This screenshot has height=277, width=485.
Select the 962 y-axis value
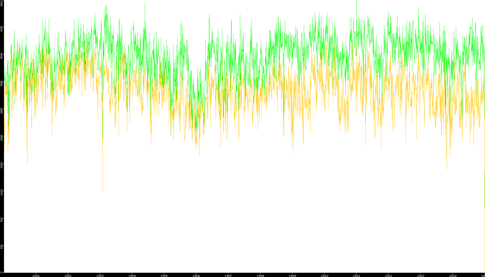click(2, 220)
